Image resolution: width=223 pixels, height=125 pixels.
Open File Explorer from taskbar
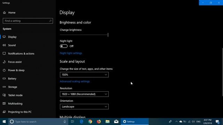[x=108, y=122]
